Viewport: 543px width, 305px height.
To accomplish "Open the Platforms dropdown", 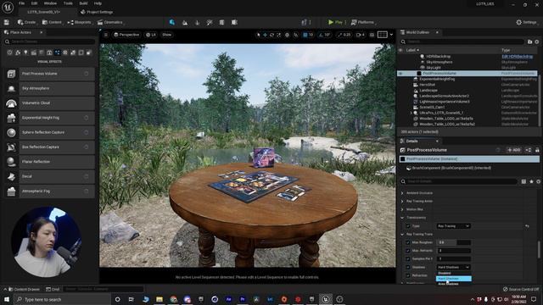I will pos(363,22).
